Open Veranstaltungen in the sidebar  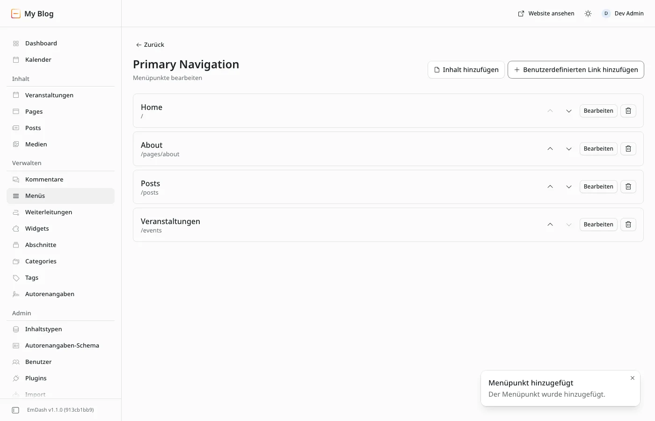(61, 95)
